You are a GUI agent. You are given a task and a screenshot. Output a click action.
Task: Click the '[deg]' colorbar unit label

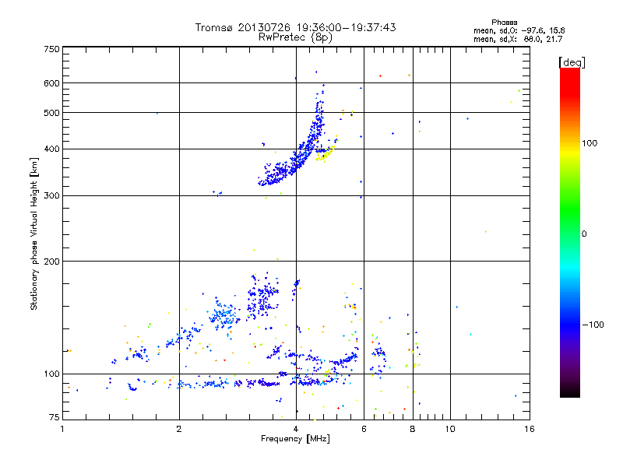[572, 63]
